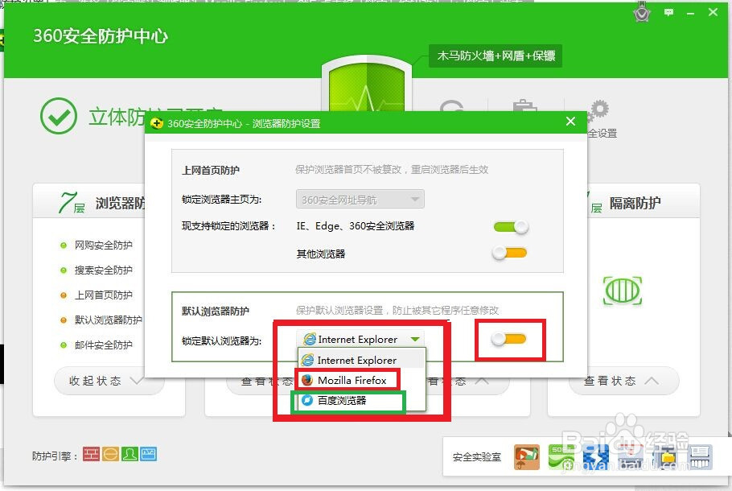Image resolution: width=732 pixels, height=491 pixels.
Task: Close the 浏览器防护设置 dialog
Action: [x=570, y=122]
